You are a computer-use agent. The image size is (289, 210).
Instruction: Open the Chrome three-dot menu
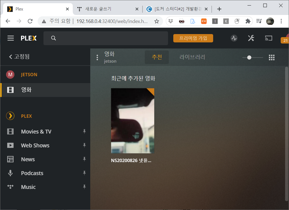coord(281,21)
